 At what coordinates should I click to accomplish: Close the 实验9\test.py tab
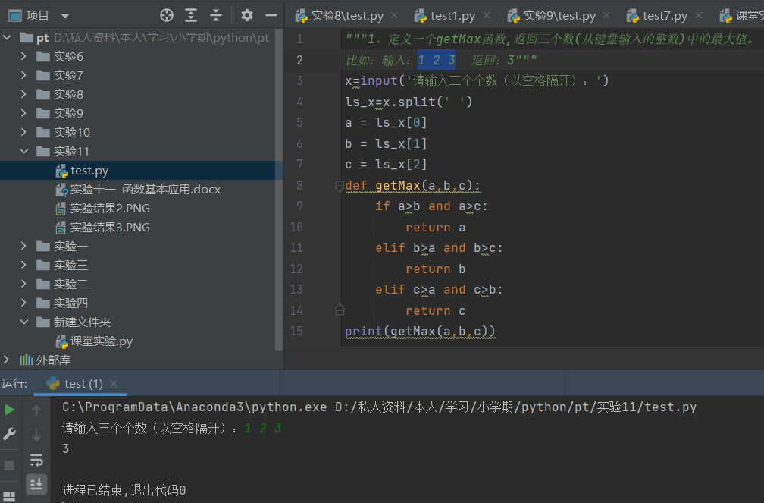[x=606, y=16]
